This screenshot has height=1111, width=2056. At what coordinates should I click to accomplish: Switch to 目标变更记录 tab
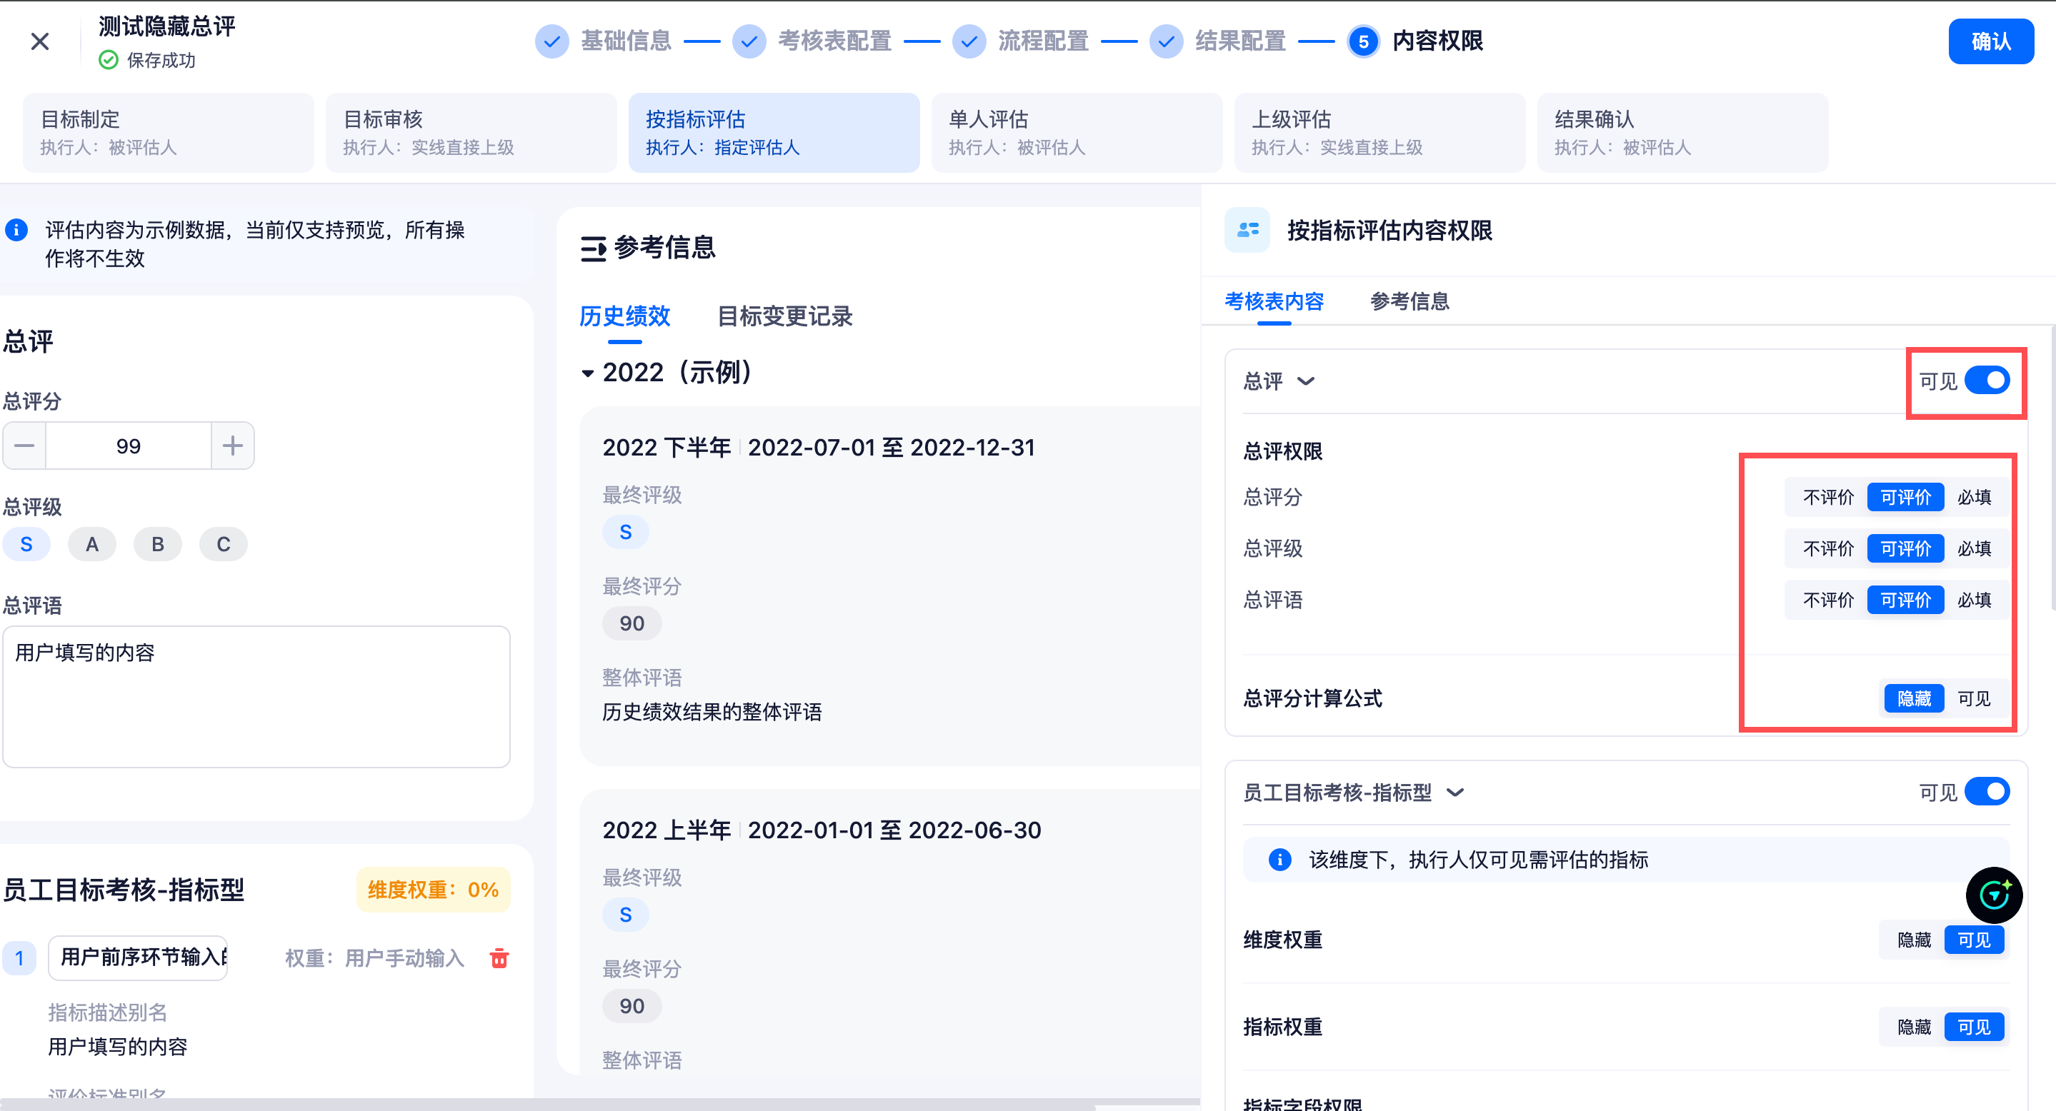pos(784,316)
